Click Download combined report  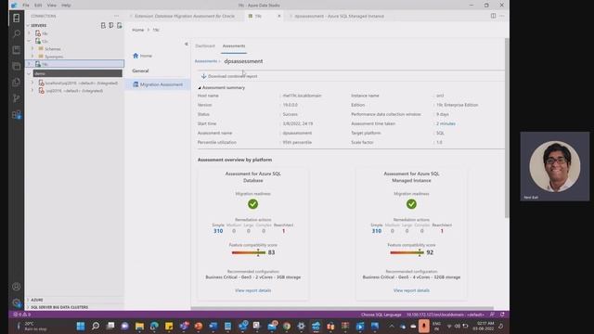point(229,76)
